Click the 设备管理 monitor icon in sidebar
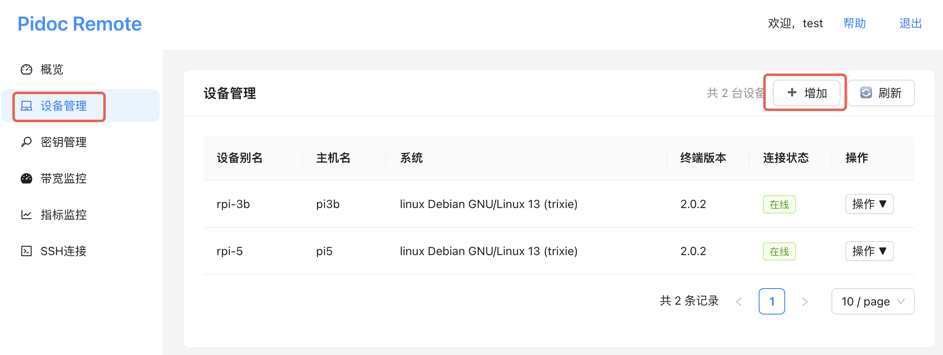The height and width of the screenshot is (355, 943). 26,106
